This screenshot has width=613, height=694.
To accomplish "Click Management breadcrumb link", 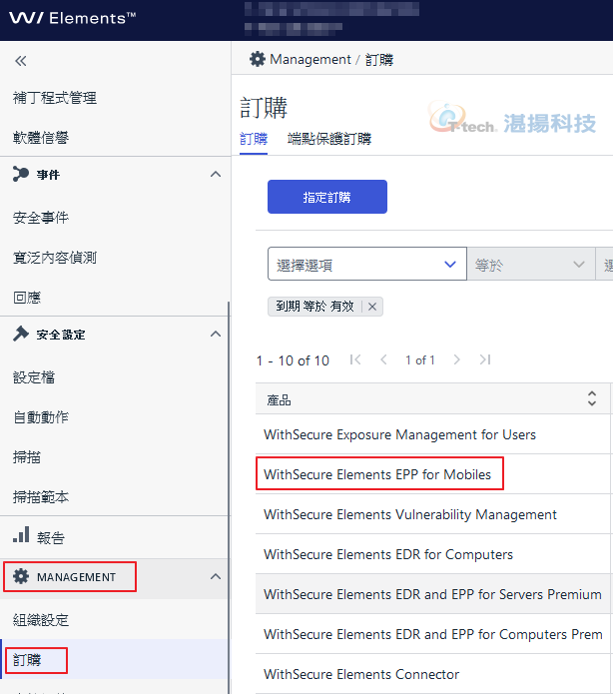I will click(x=310, y=59).
